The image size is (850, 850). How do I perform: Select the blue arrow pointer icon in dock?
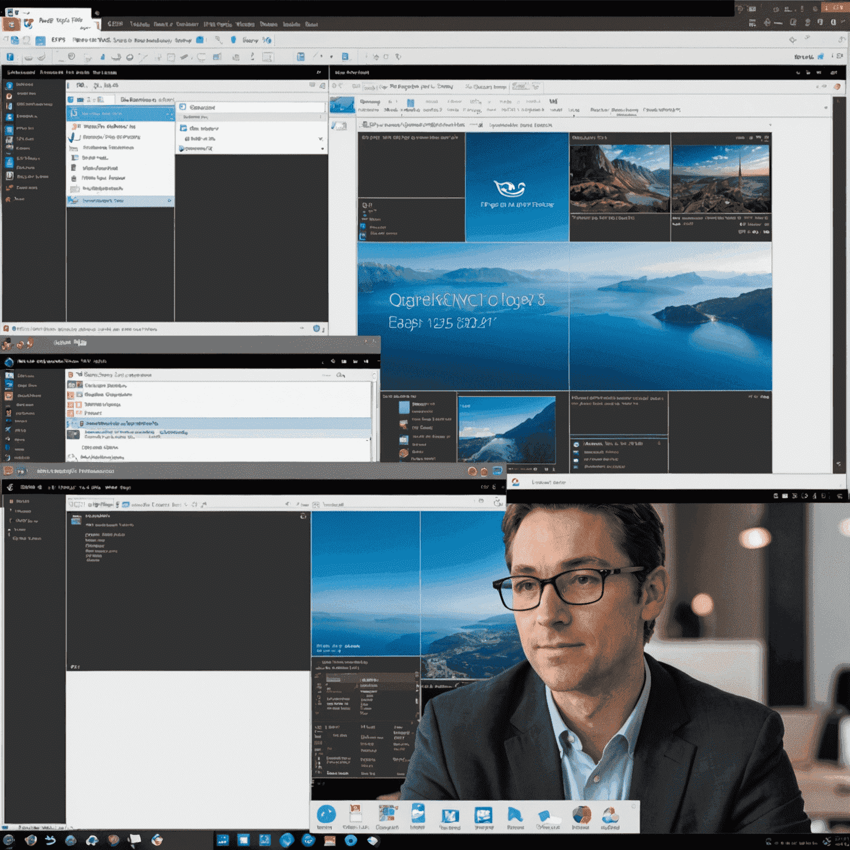click(515, 815)
